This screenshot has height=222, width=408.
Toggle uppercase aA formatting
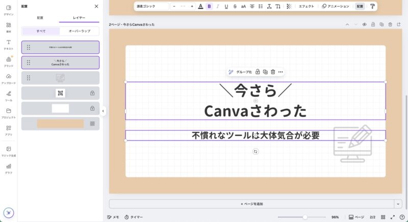[x=244, y=6]
